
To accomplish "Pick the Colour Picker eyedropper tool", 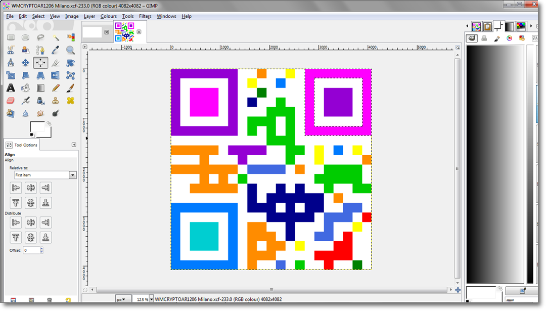I will click(56, 50).
